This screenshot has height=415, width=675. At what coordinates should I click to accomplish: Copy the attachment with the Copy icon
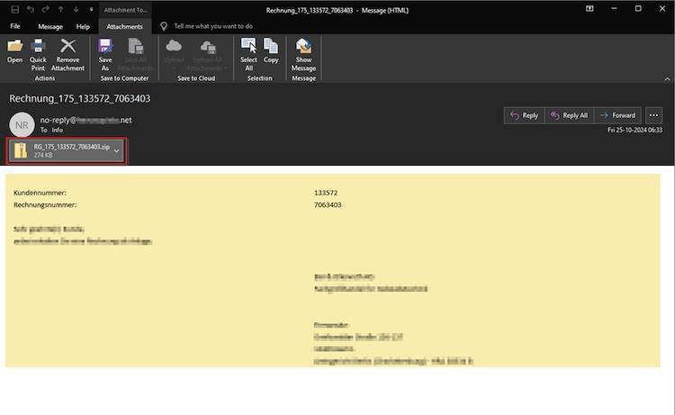(x=271, y=50)
